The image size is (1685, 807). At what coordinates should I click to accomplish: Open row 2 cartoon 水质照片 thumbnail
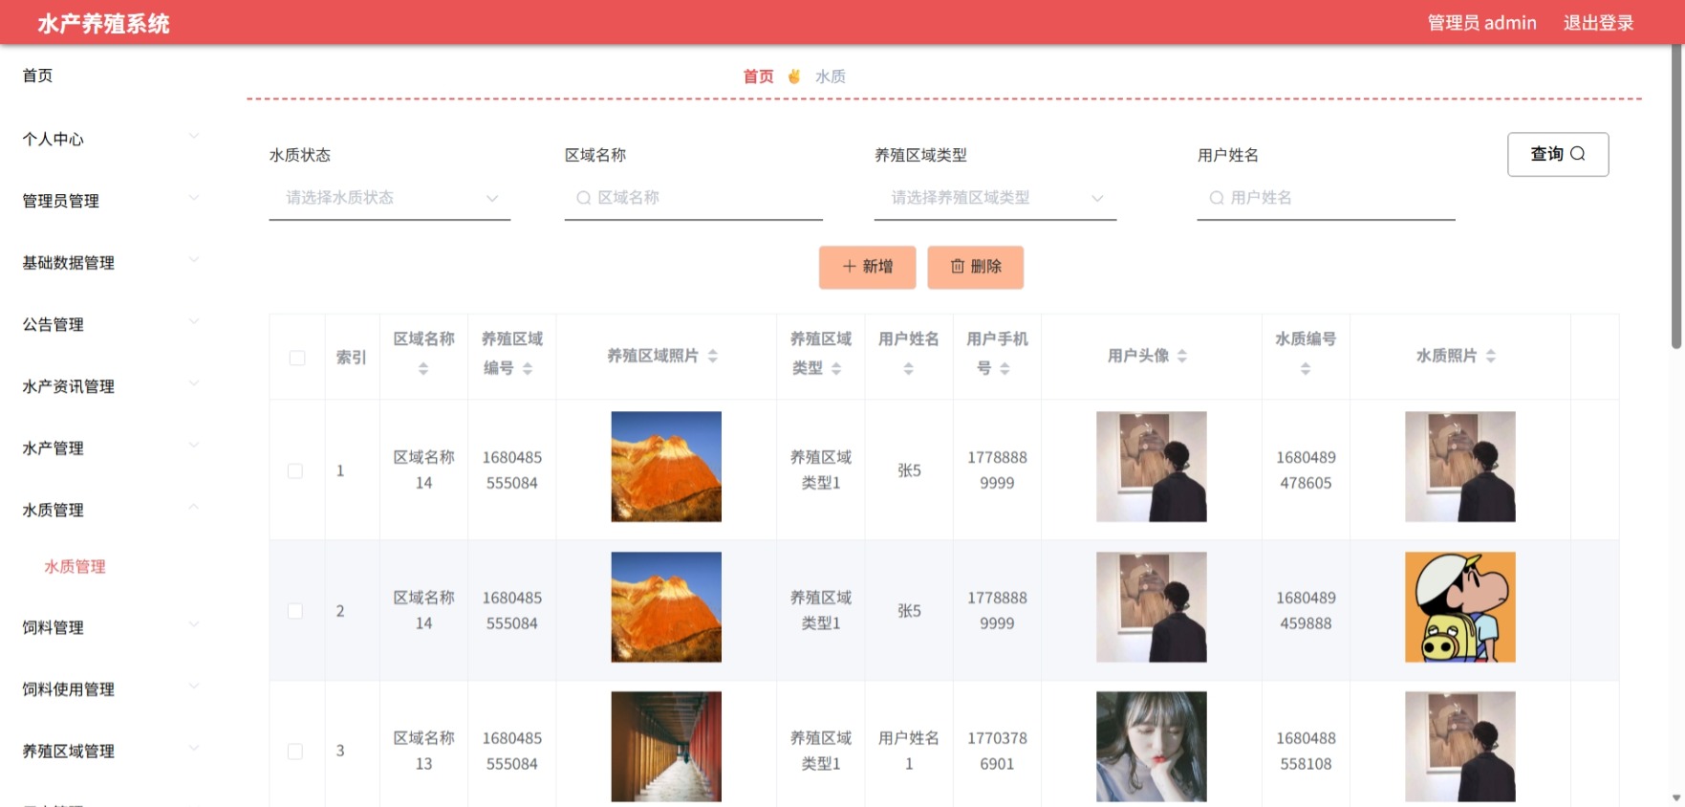[1460, 607]
